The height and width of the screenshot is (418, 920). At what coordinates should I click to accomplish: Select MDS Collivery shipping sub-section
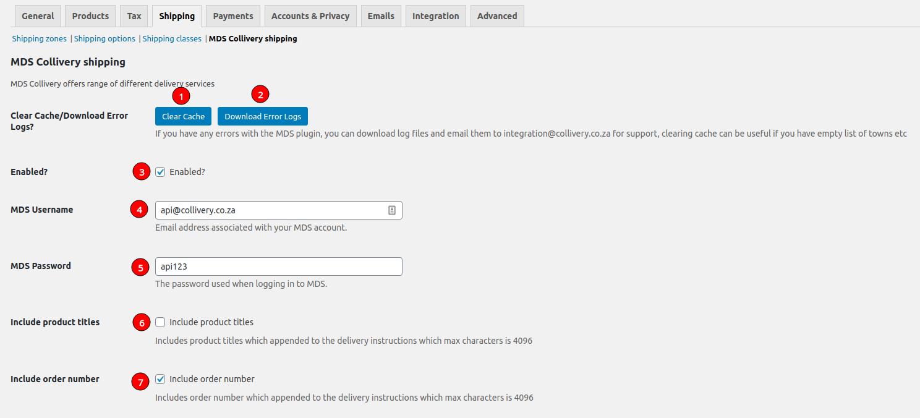(x=253, y=38)
